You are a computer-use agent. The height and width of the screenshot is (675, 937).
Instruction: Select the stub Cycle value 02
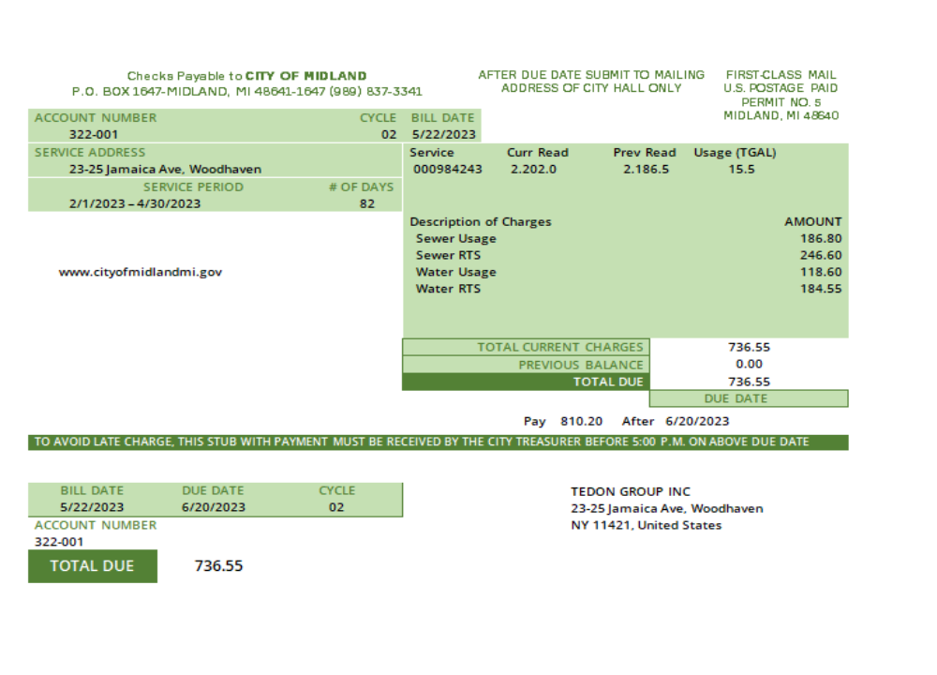(x=336, y=507)
